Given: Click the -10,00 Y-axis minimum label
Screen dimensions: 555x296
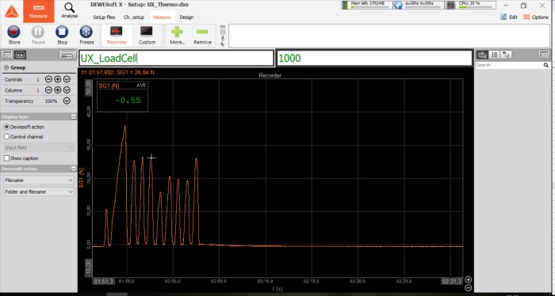Looking at the screenshot, I should click(x=89, y=268).
